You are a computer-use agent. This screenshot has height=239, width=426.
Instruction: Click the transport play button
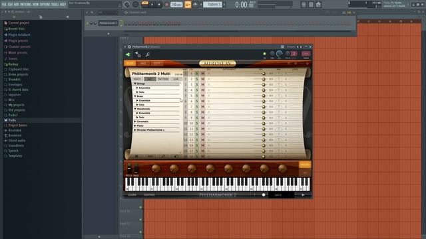(152, 5)
